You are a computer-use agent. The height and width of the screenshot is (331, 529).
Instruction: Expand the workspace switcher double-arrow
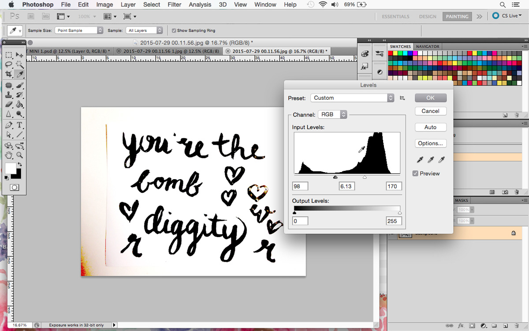pyautogui.click(x=479, y=16)
